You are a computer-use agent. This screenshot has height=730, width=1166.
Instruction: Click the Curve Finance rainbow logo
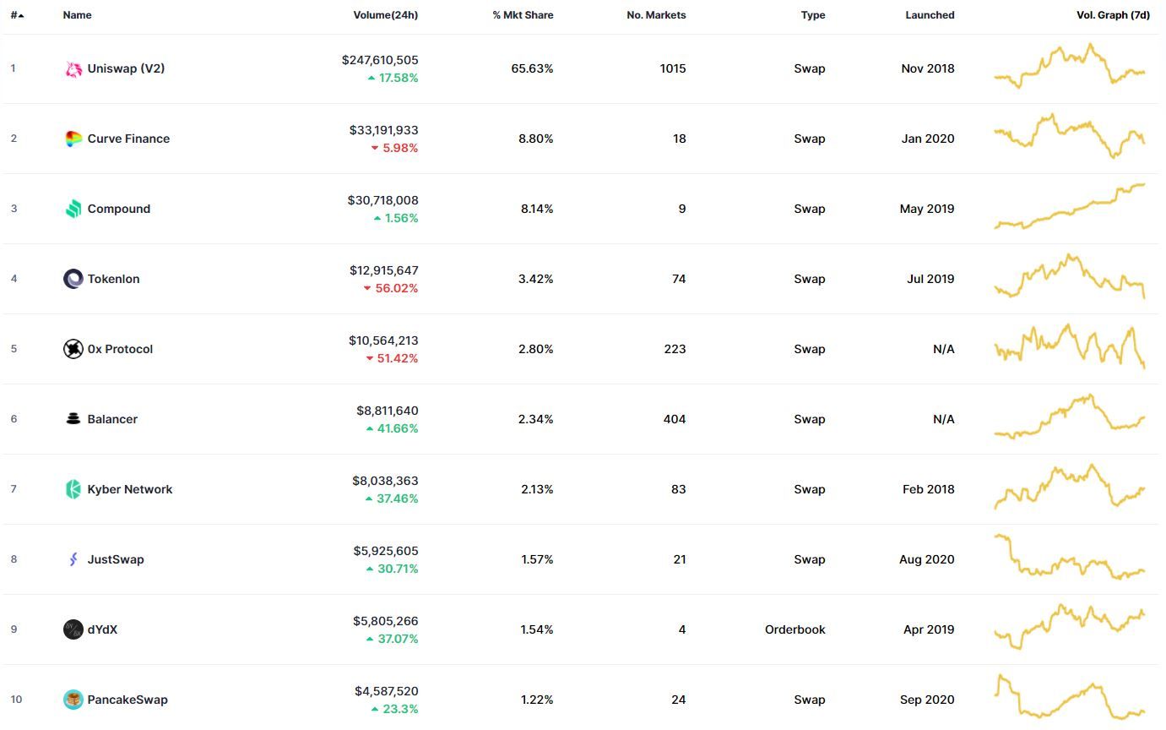point(73,139)
